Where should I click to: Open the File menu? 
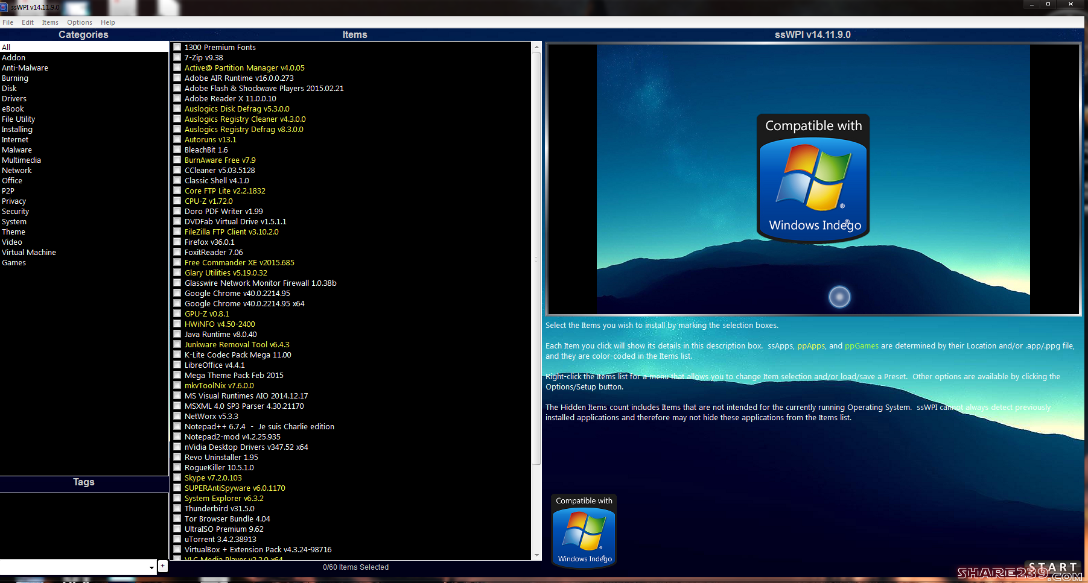point(8,22)
